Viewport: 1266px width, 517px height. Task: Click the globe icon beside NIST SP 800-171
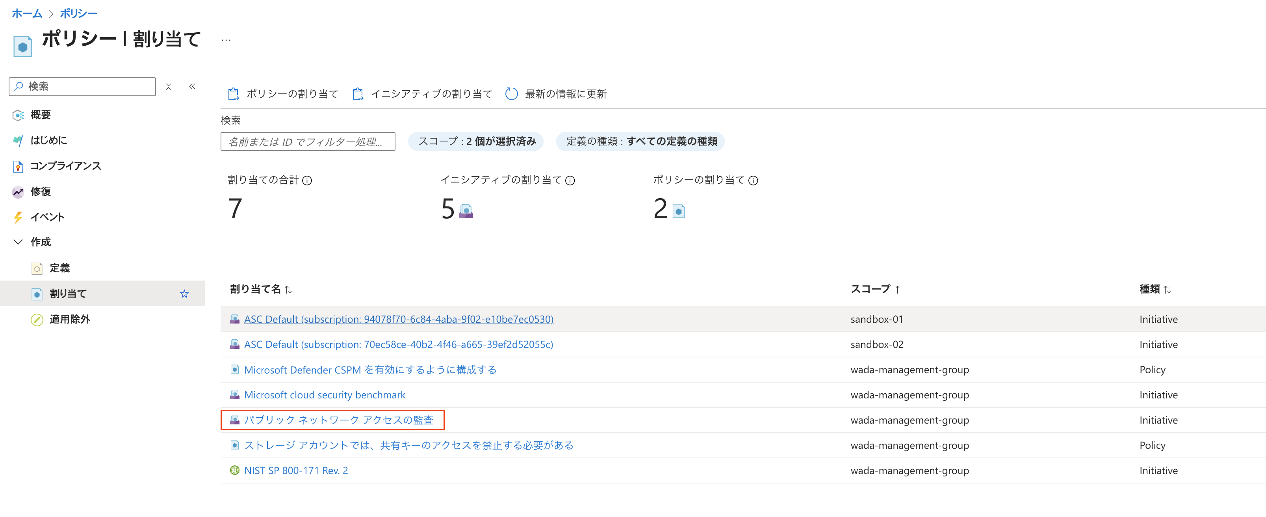[235, 471]
